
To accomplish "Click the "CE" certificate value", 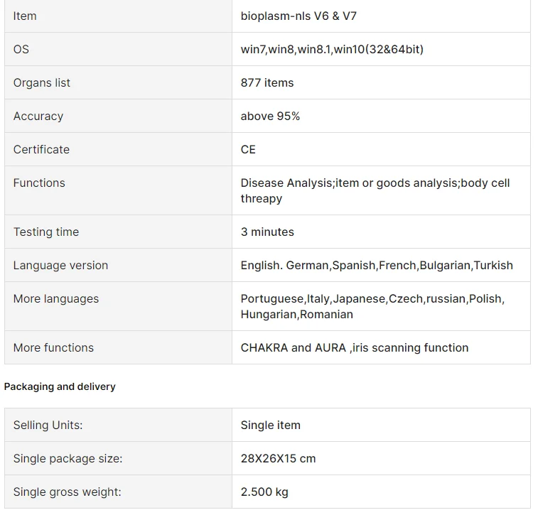I will click(248, 149).
